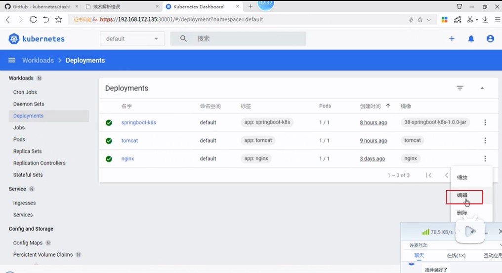Open the tomcat deployment link
The height and width of the screenshot is (273, 502).
point(129,141)
